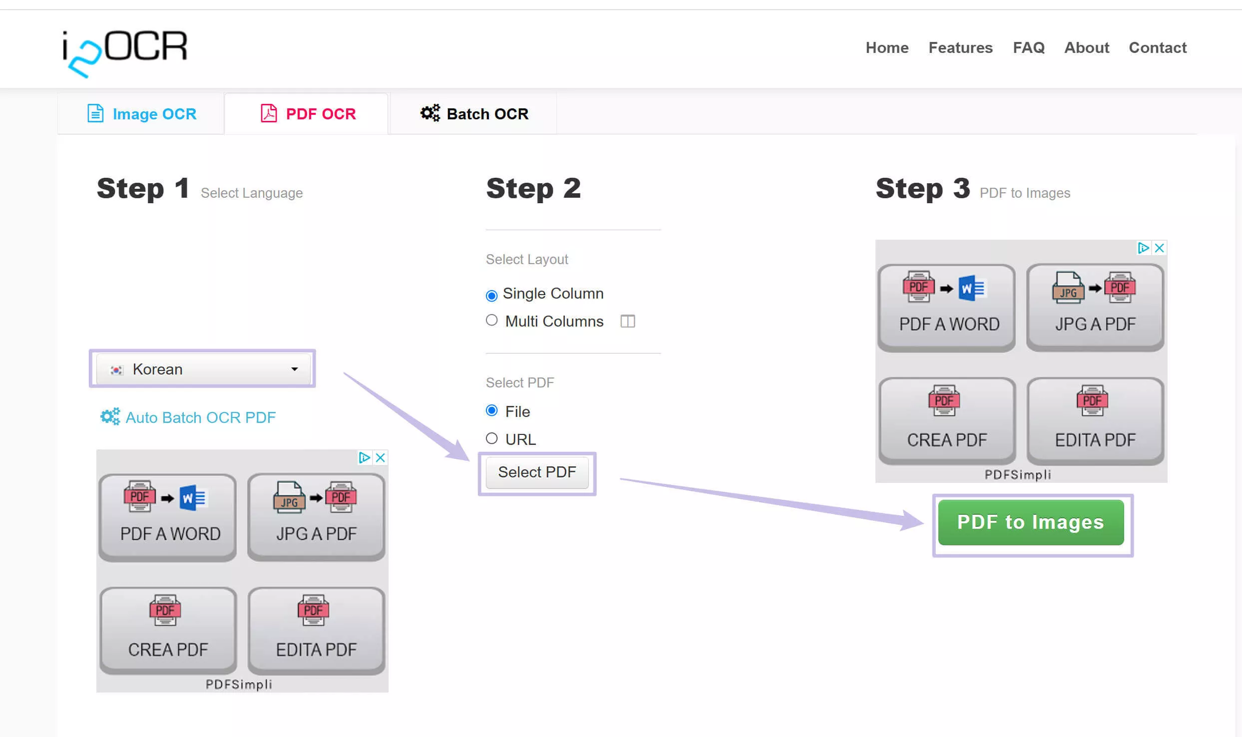Click the AdChoices icon on left ad
Image resolution: width=1242 pixels, height=737 pixels.
point(365,457)
